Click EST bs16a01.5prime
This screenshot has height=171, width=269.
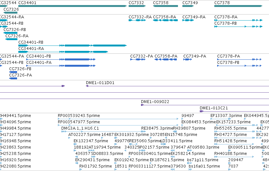coord(204,166)
